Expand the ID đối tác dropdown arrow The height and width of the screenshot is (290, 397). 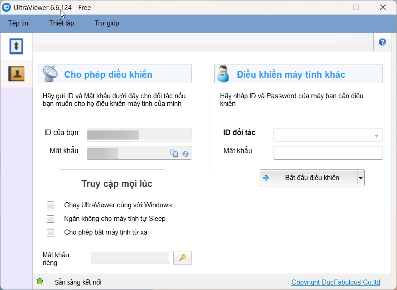376,136
